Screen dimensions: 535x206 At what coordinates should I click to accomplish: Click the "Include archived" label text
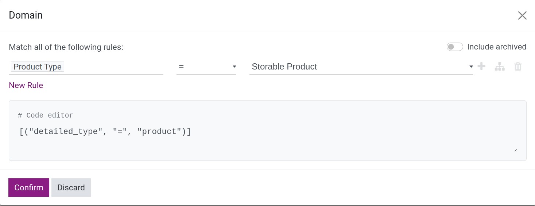[496, 47]
